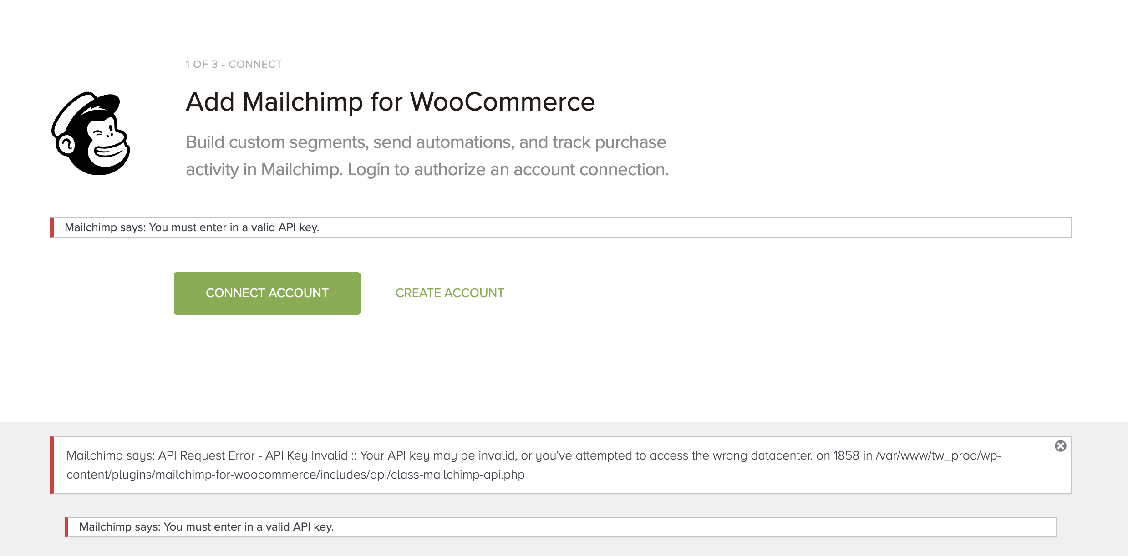
Task: Click the 'Build custom segments' description text
Action: point(427,156)
